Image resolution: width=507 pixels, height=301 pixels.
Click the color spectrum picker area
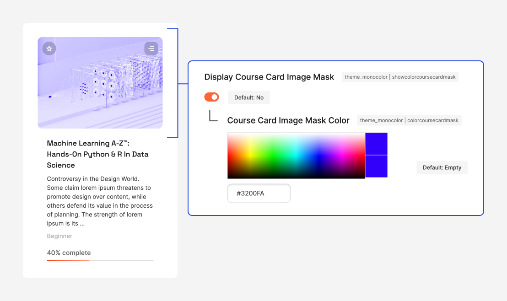[x=296, y=156]
